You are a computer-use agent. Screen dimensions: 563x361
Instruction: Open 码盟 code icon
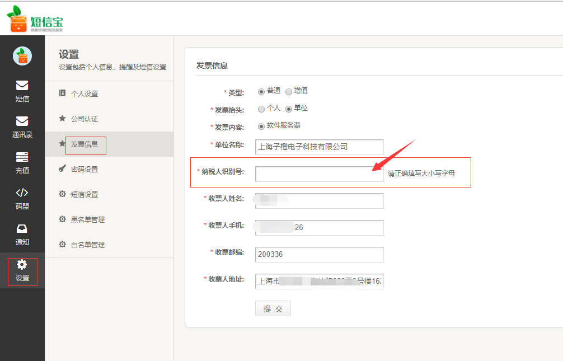pos(22,193)
